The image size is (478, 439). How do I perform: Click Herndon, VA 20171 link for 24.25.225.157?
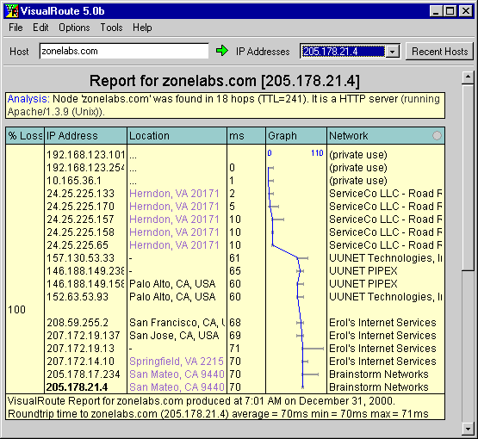pyautogui.click(x=174, y=219)
